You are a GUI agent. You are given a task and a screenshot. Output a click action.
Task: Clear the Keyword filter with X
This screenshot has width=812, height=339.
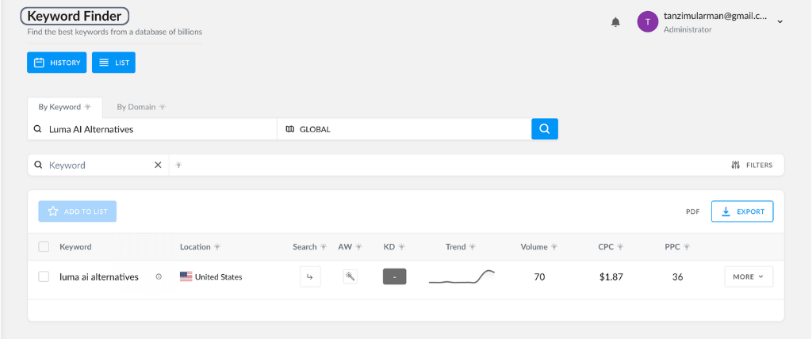pos(158,165)
